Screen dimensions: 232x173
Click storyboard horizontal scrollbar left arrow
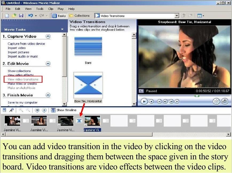3,134
